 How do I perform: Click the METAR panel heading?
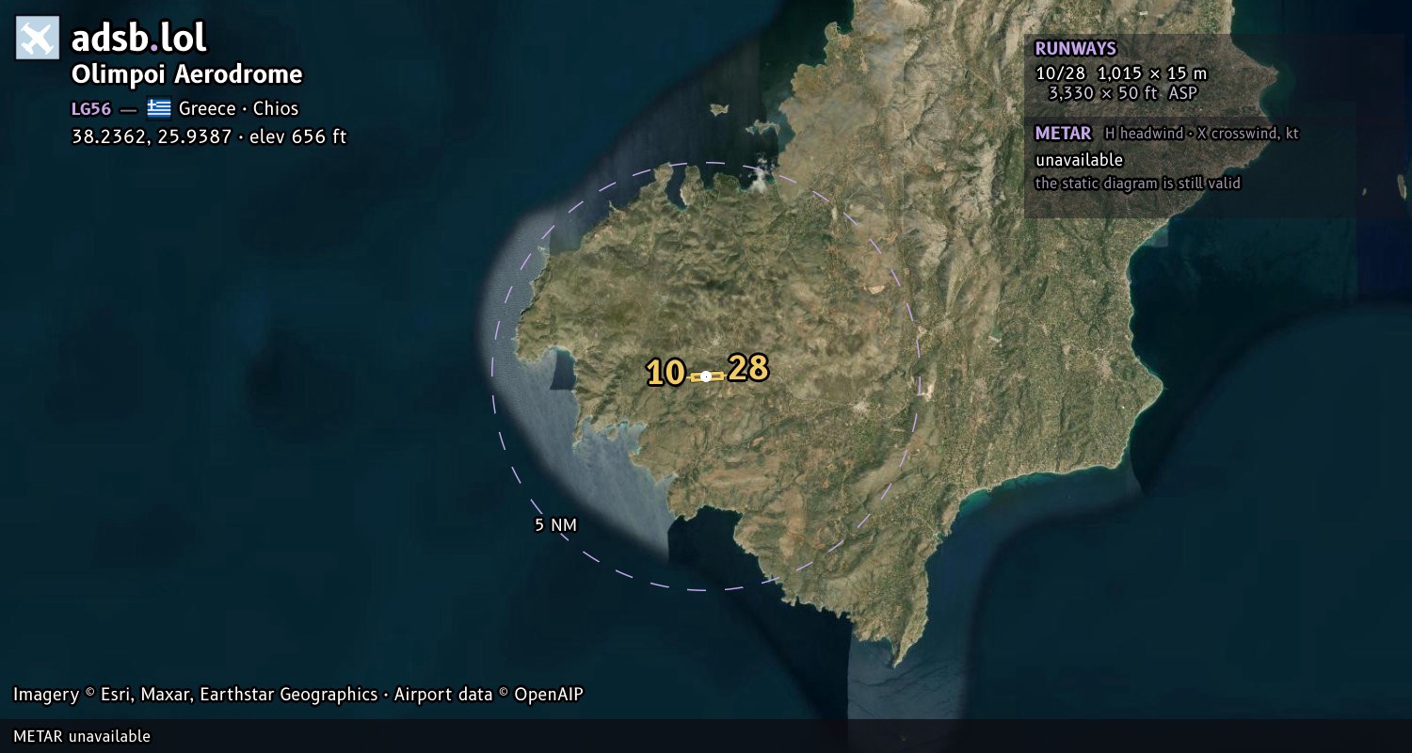(x=1063, y=134)
